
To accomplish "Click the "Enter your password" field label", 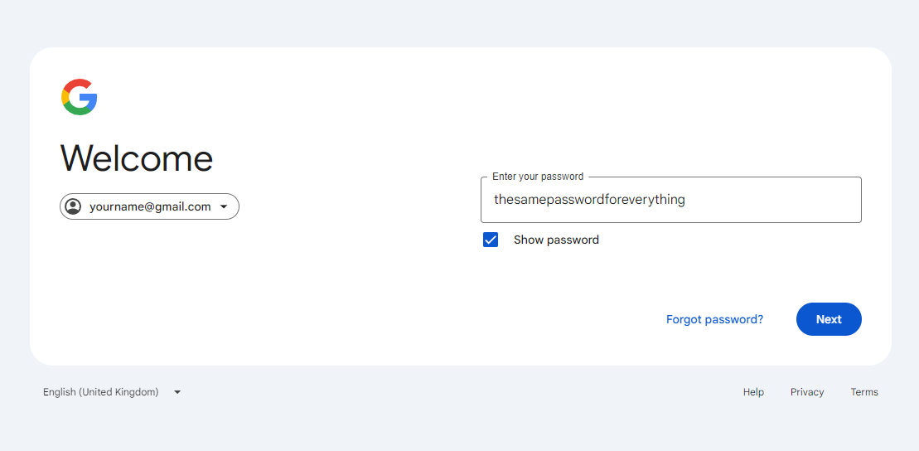I will 538,177.
